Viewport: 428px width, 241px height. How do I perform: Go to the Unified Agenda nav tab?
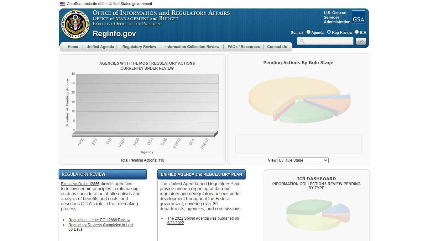coord(100,47)
